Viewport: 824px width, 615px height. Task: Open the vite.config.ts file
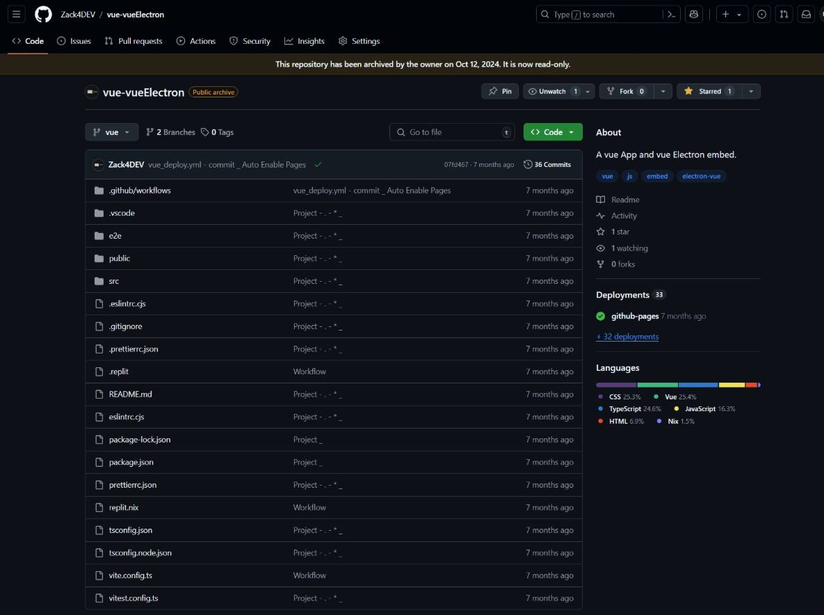130,575
